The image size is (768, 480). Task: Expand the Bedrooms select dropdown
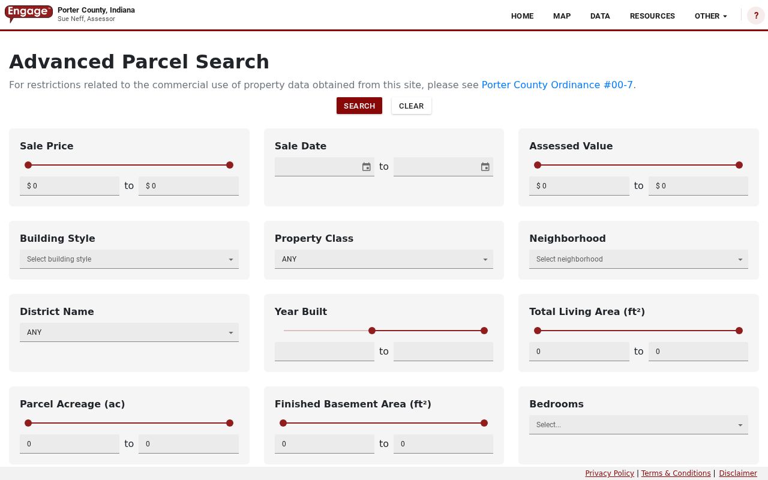pyautogui.click(x=638, y=425)
